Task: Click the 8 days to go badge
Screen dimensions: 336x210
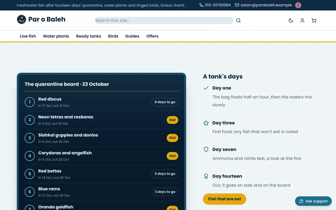Action: (165, 102)
